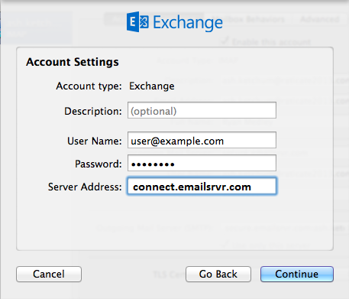349x299 pixels.
Task: Click into the Server Address field
Action: coord(202,186)
